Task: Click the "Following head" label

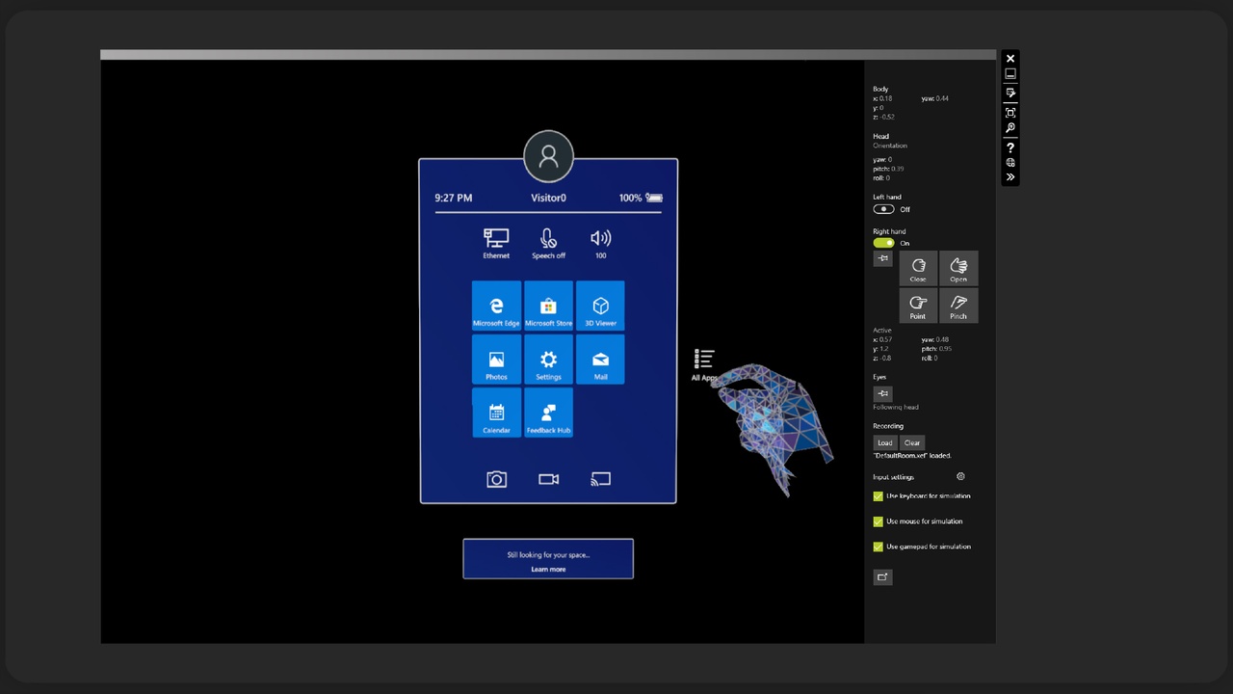Action: click(896, 407)
